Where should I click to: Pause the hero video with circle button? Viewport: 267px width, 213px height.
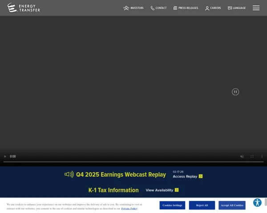point(235,92)
